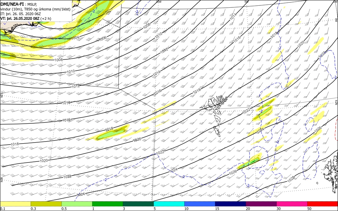This screenshot has height=211, width=338.
Task: Click the 1028 isobar label
Action: click(x=291, y=179)
